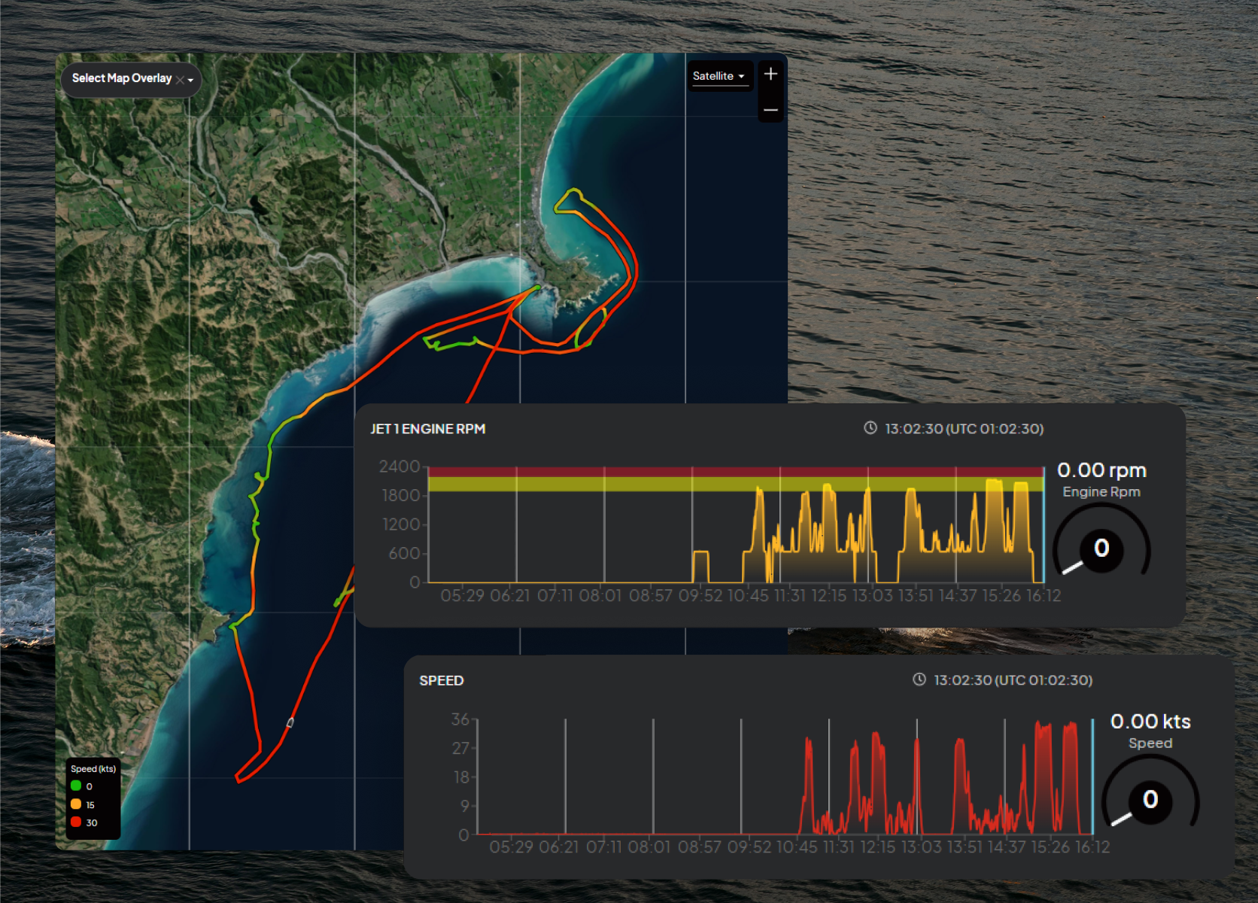Click the clock icon in the Jet 1 Engine RPM panel
Viewport: 1258px width, 903px height.
[x=870, y=428]
